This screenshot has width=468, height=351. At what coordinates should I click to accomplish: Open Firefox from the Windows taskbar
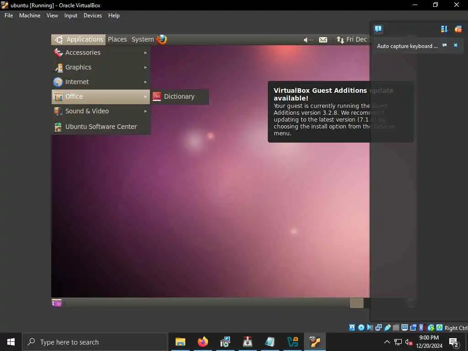tap(202, 342)
